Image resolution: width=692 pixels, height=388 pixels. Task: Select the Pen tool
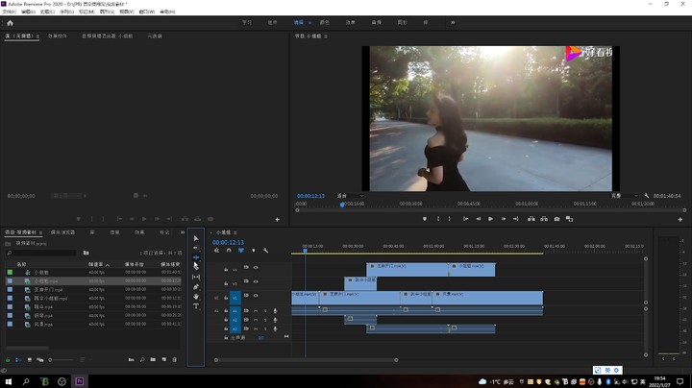[196, 287]
